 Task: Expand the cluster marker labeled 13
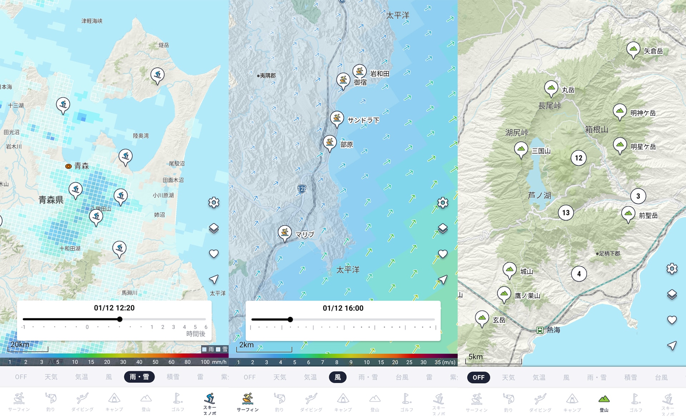(566, 213)
